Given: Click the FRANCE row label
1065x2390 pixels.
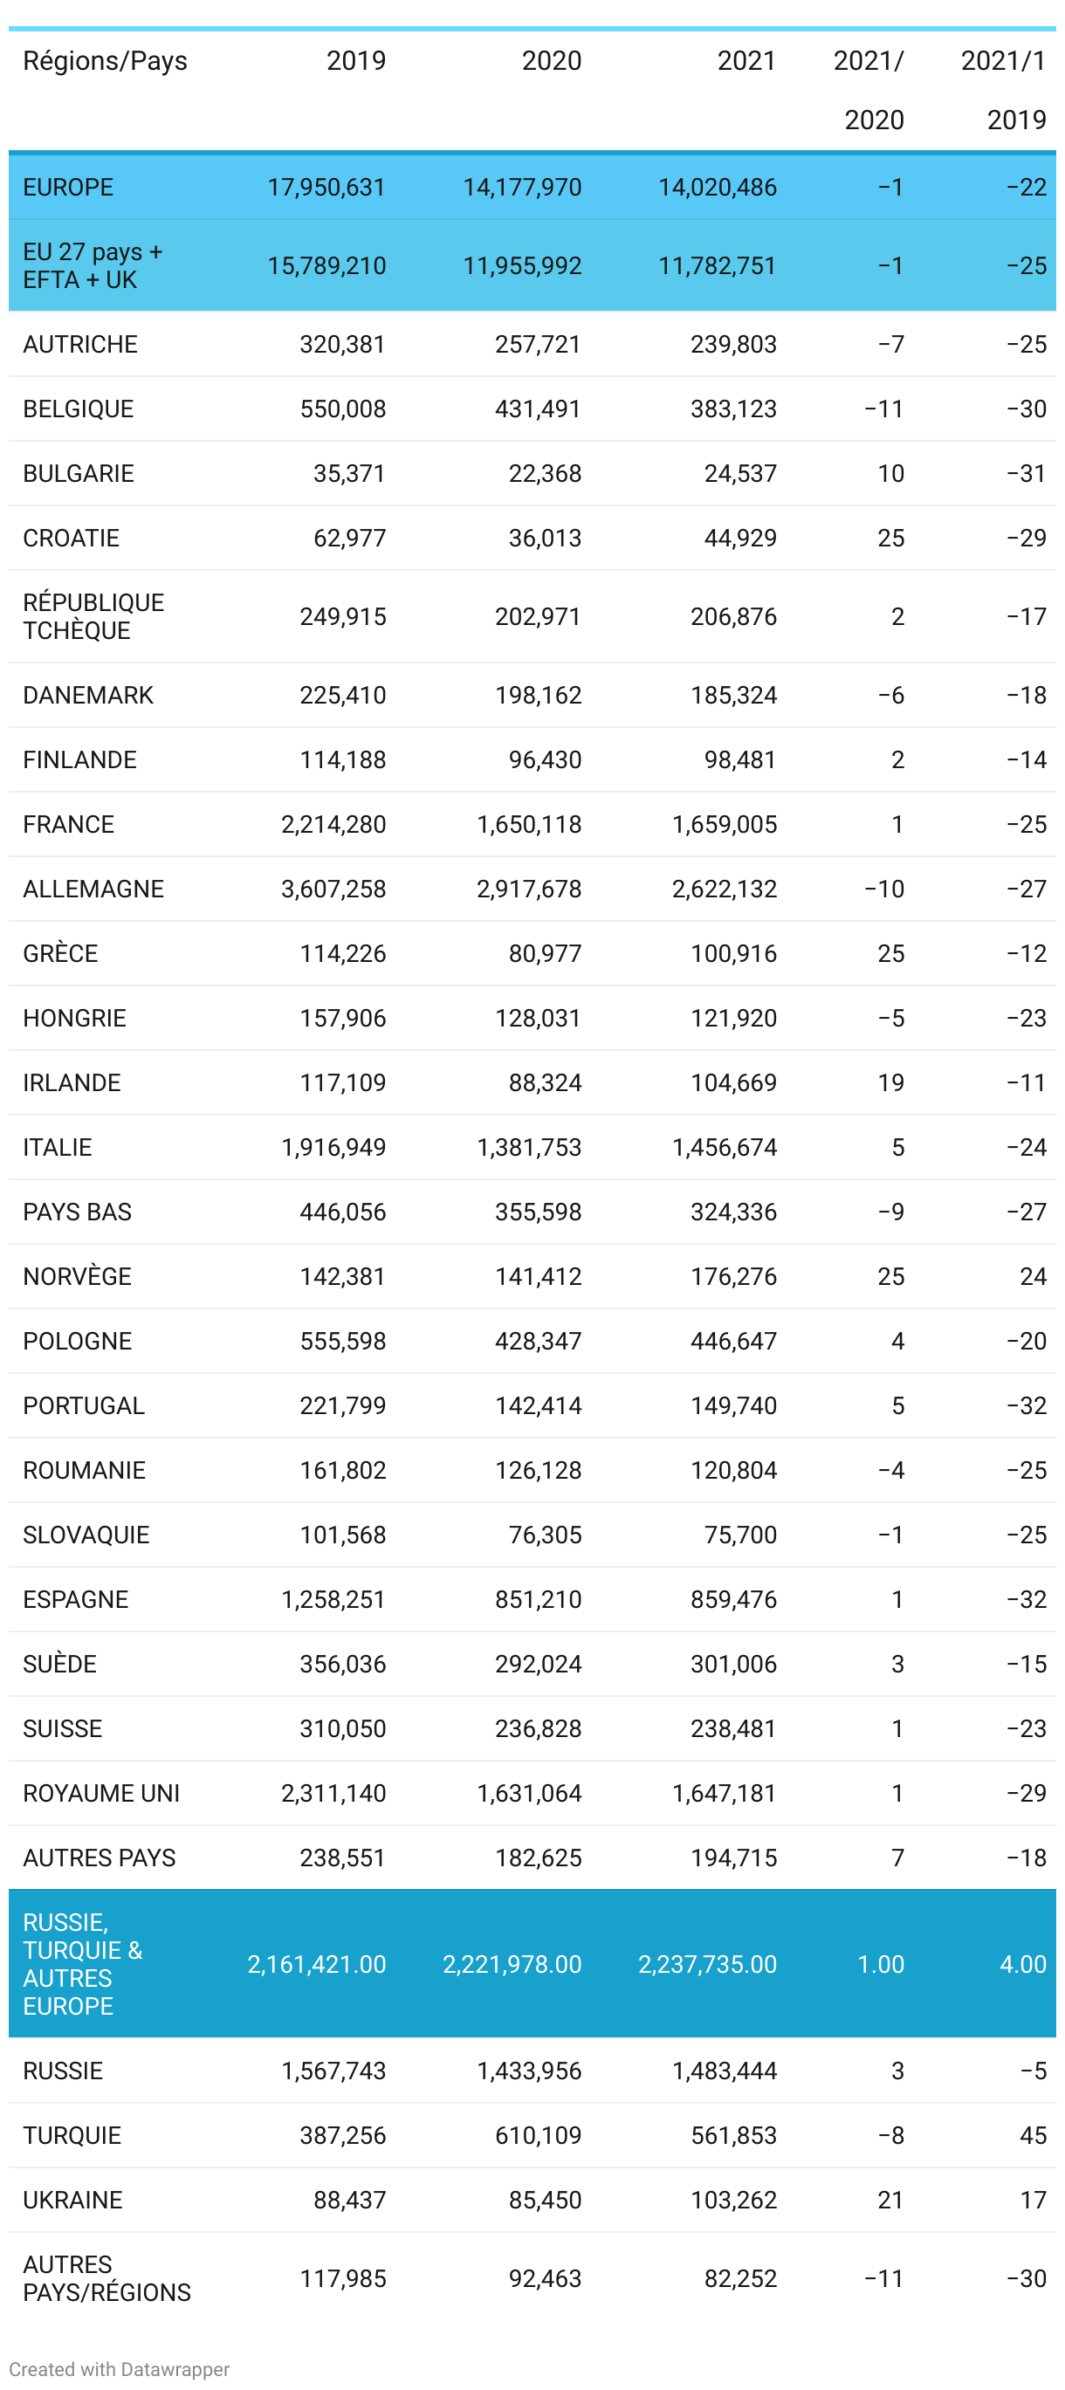Looking at the screenshot, I should pos(68,825).
